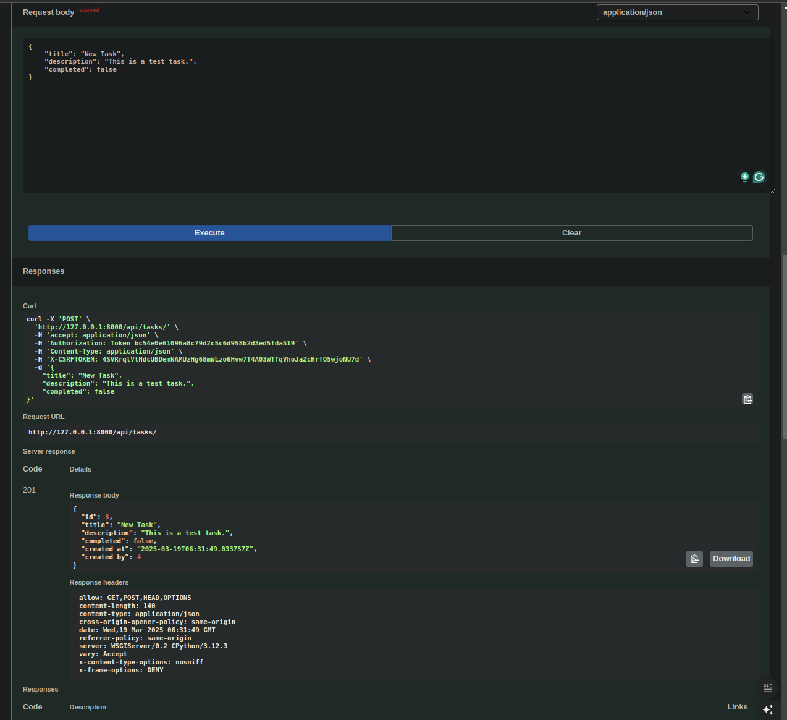This screenshot has height=720, width=787.
Task: Grab the textarea resize handle corner
Action: tap(772, 190)
